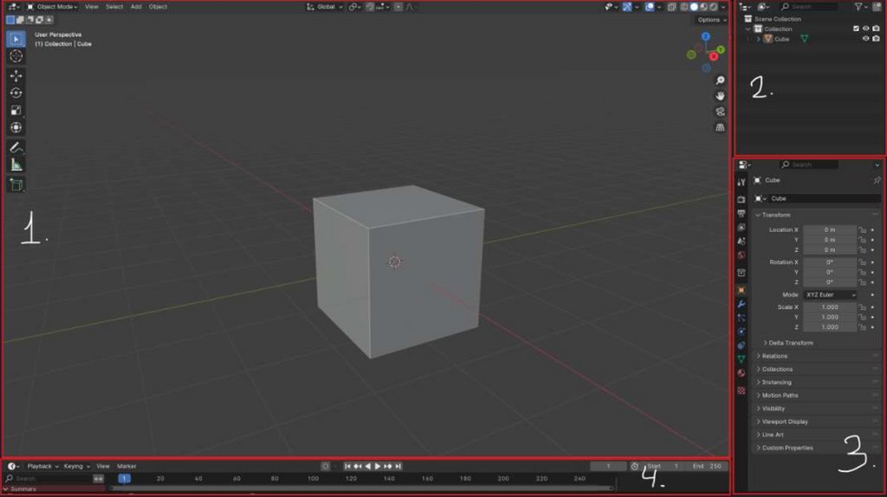Open the Scene properties tab icon
This screenshot has width=887, height=497.
pyautogui.click(x=741, y=242)
